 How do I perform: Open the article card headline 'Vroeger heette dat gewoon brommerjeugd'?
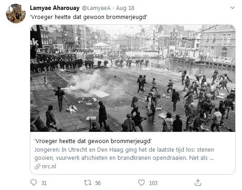click(x=93, y=141)
